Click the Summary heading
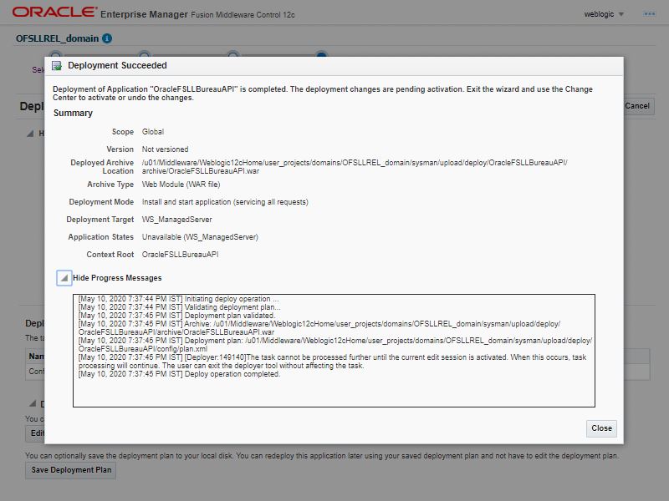Screen dimensions: 669x501 73,113
